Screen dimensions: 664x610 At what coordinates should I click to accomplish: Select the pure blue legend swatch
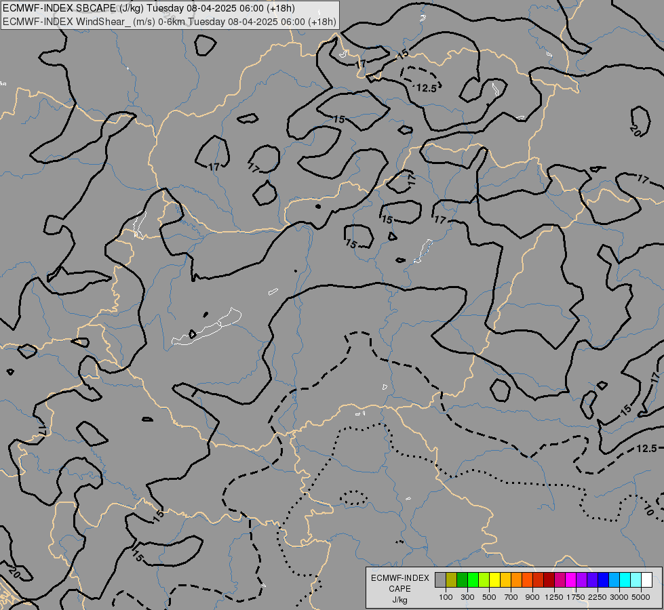pyautogui.click(x=603, y=579)
